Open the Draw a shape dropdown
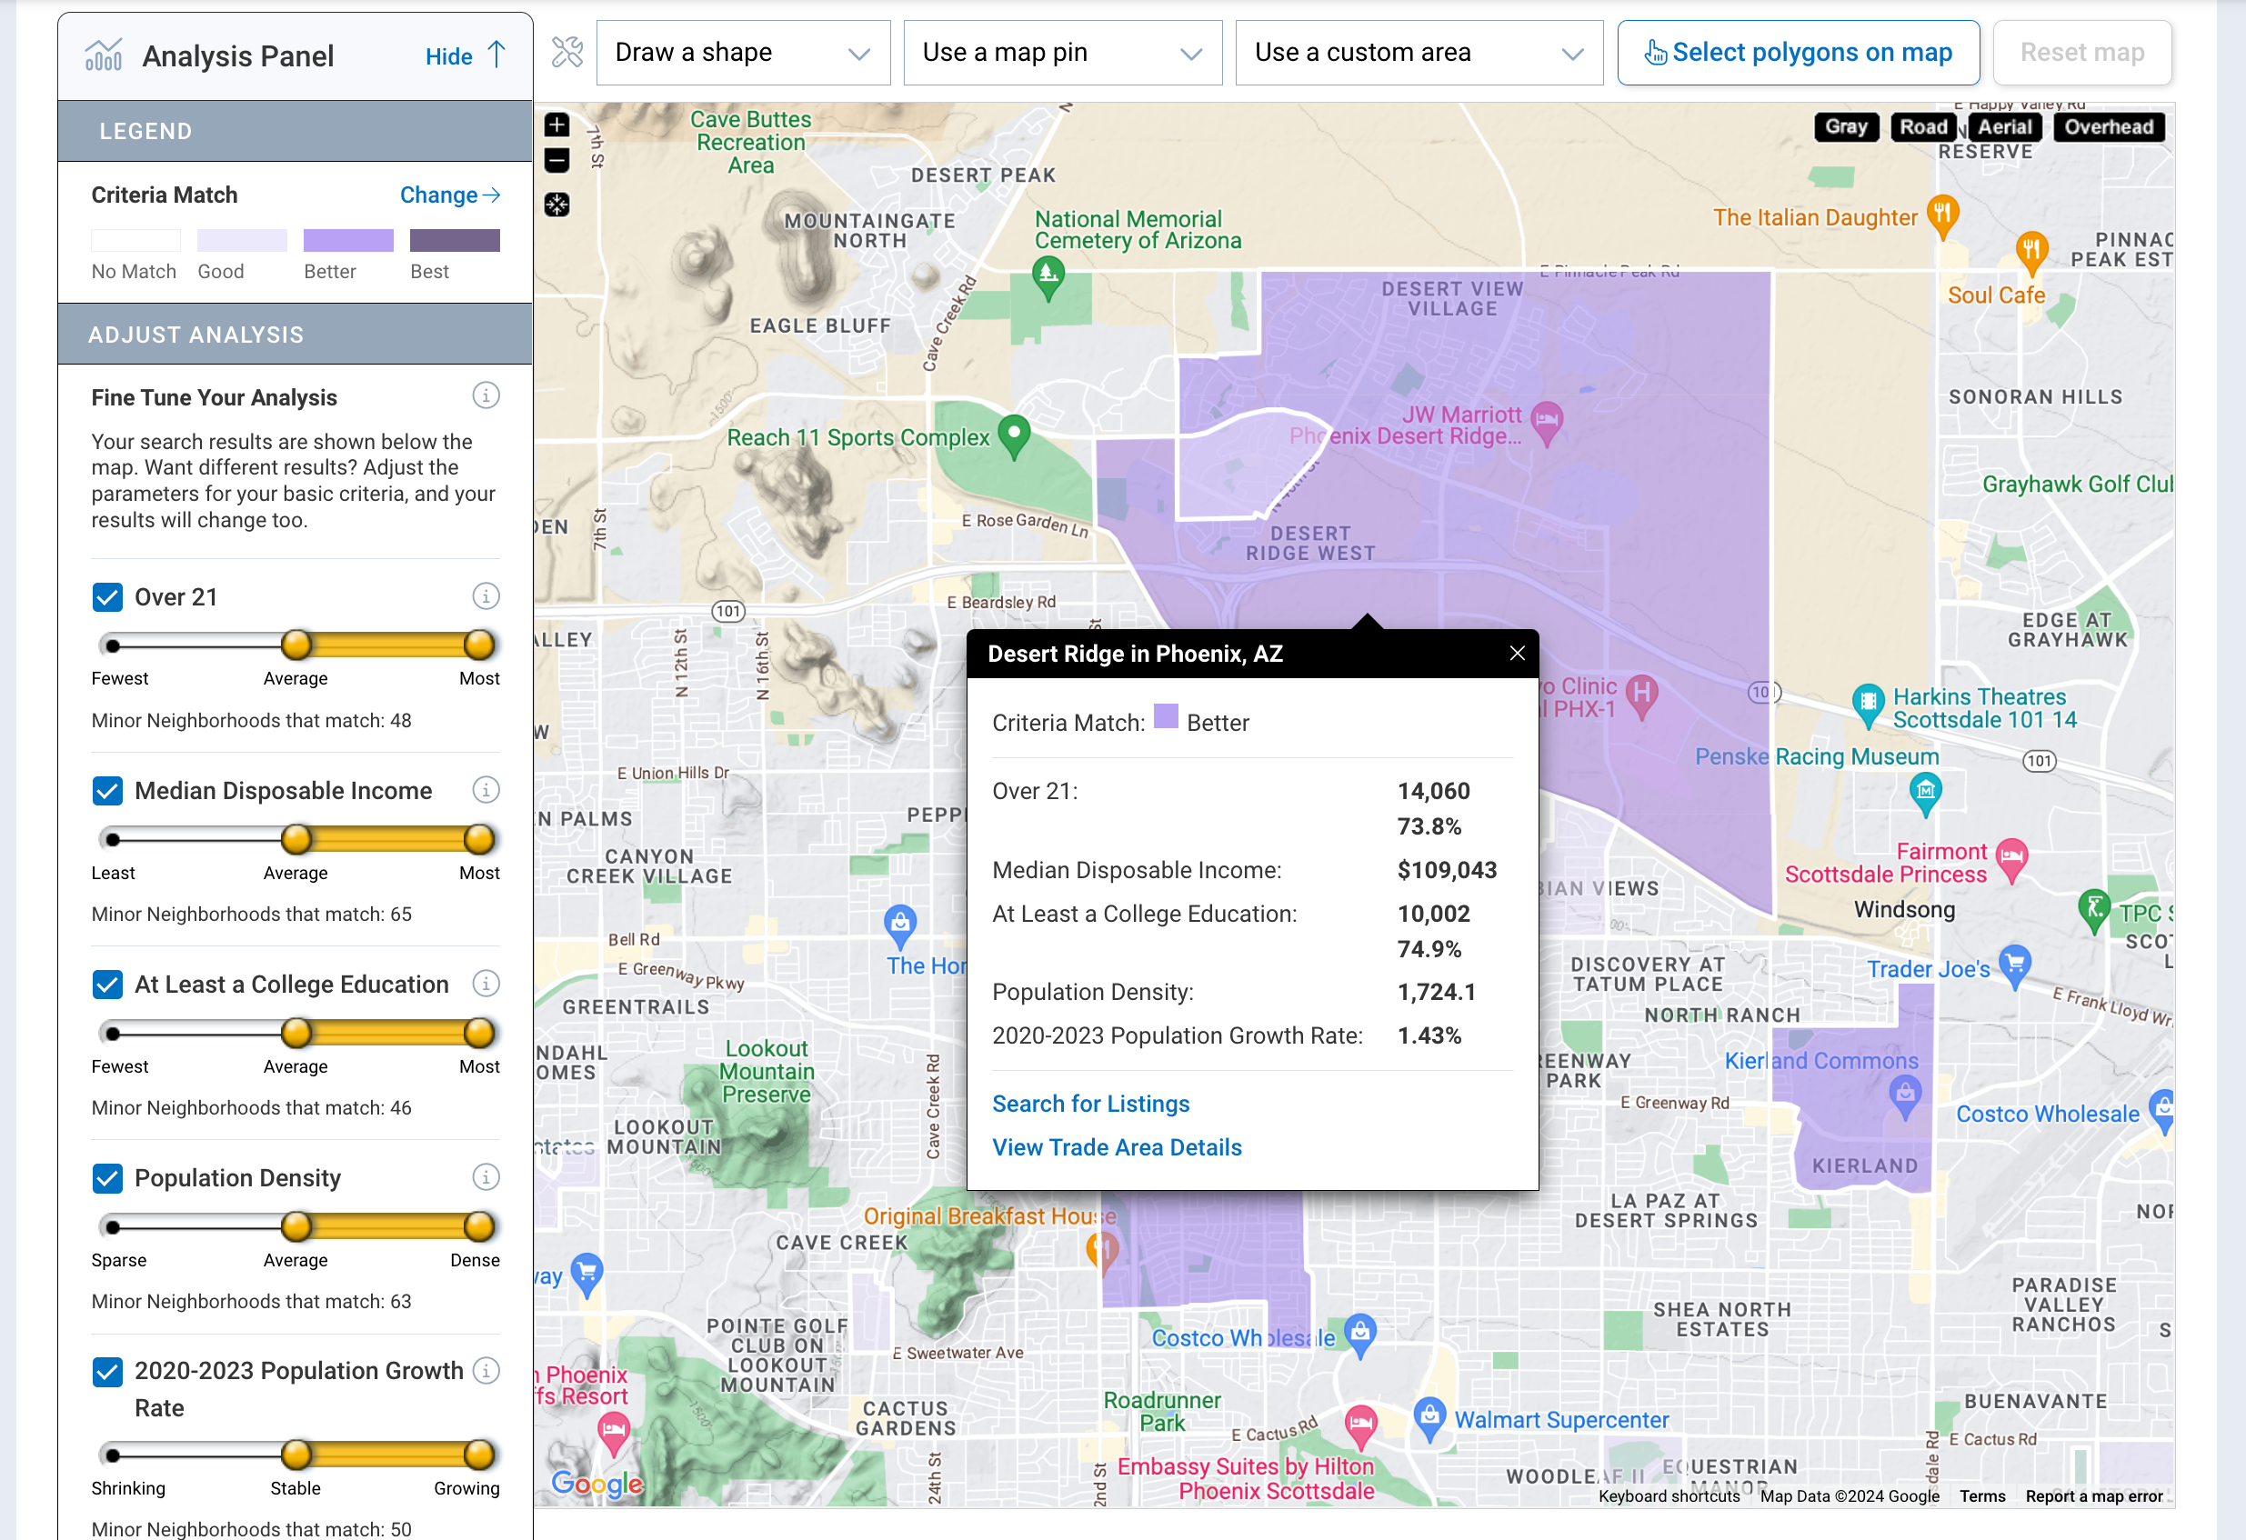Screen dimensions: 2246x1540 742,52
